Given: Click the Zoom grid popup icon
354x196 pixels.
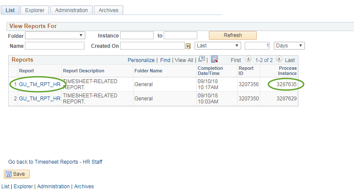Looking at the screenshot, I should click(x=202, y=60).
